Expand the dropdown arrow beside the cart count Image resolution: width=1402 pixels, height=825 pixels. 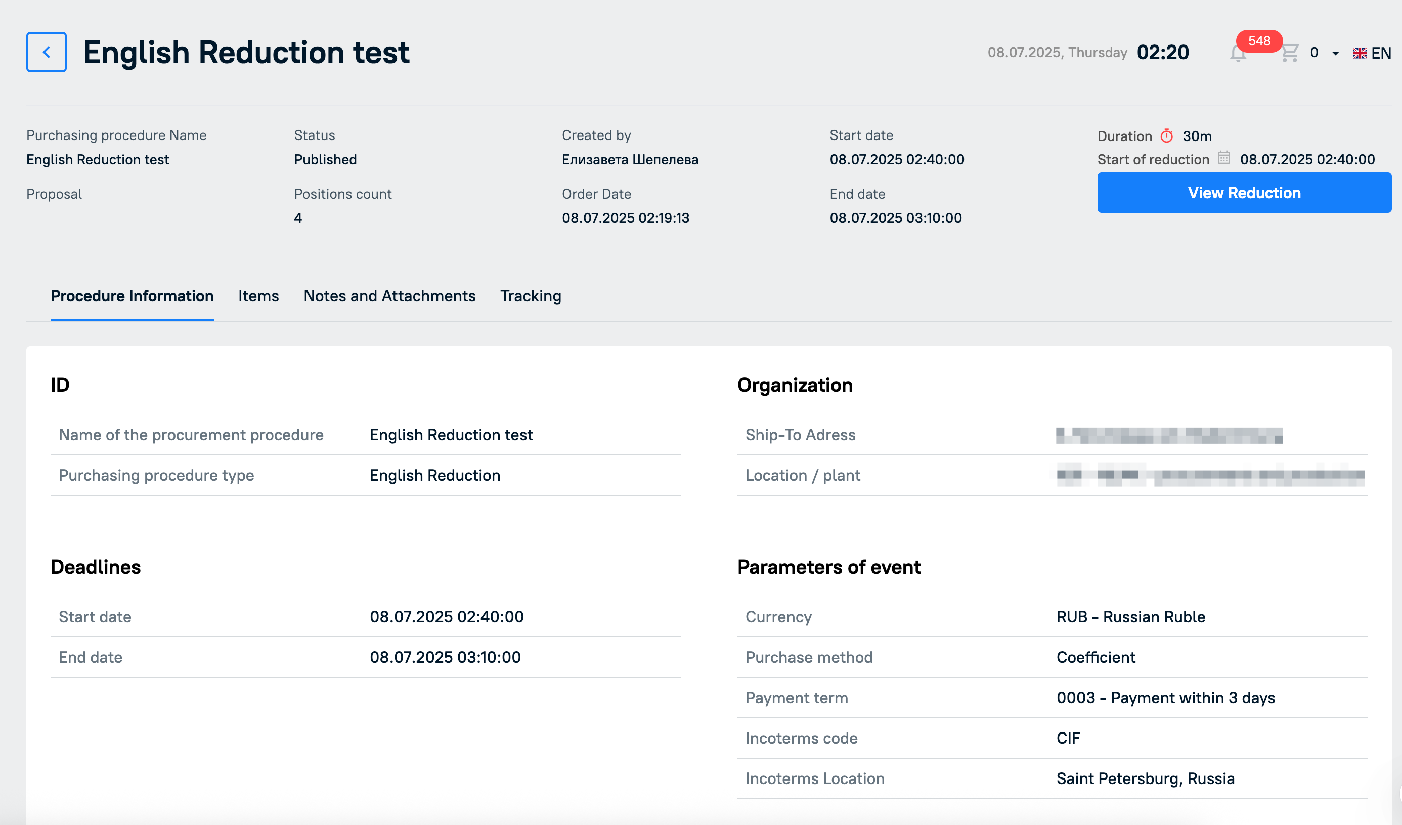pos(1335,54)
